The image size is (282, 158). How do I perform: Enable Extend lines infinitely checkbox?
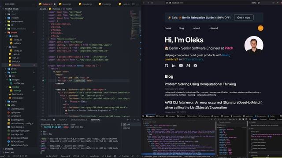click(252, 148)
